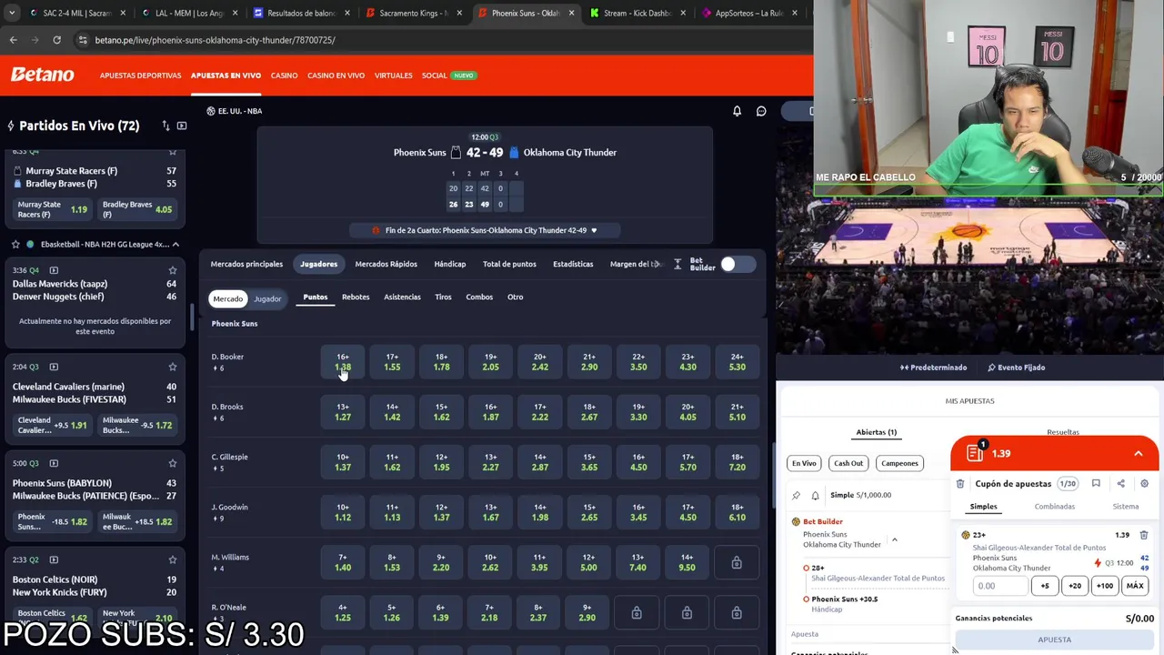Viewport: 1164px width, 655px height.
Task: Add +5 to stake
Action: point(1045,586)
